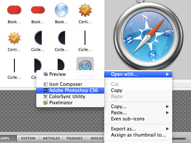Click the Photoshop Ps icon in submenu
Viewport: 191px width, 143px height.
(x=45, y=90)
